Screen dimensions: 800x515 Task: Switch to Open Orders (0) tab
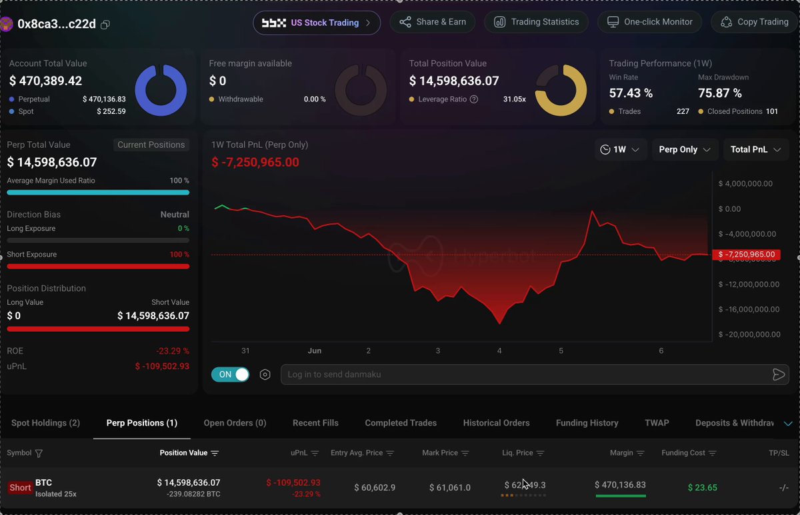click(235, 423)
